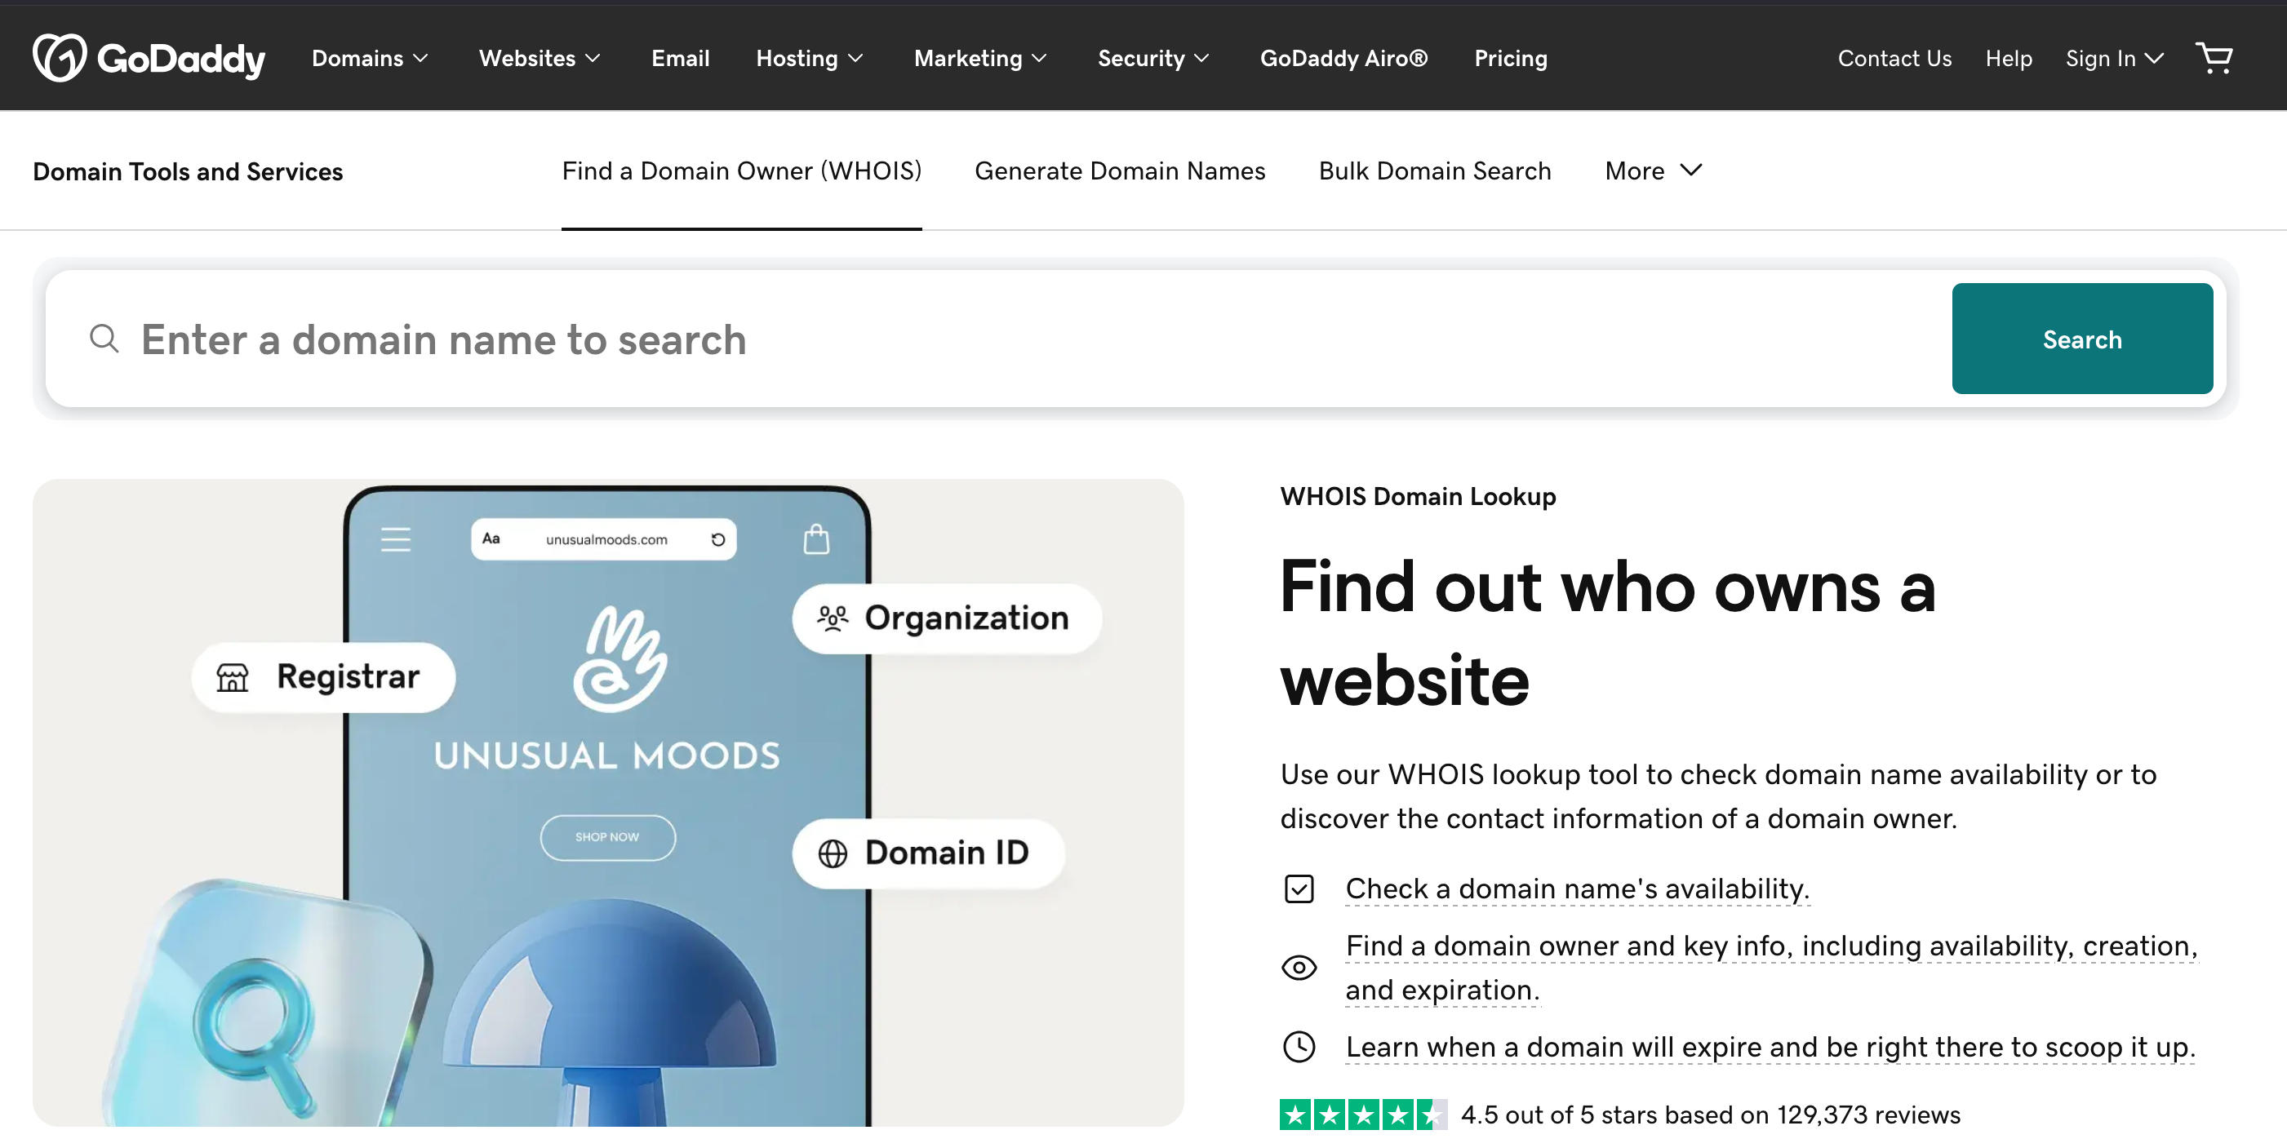This screenshot has height=1139, width=2287.
Task: Expand the More tools dropdown
Action: pos(1652,171)
